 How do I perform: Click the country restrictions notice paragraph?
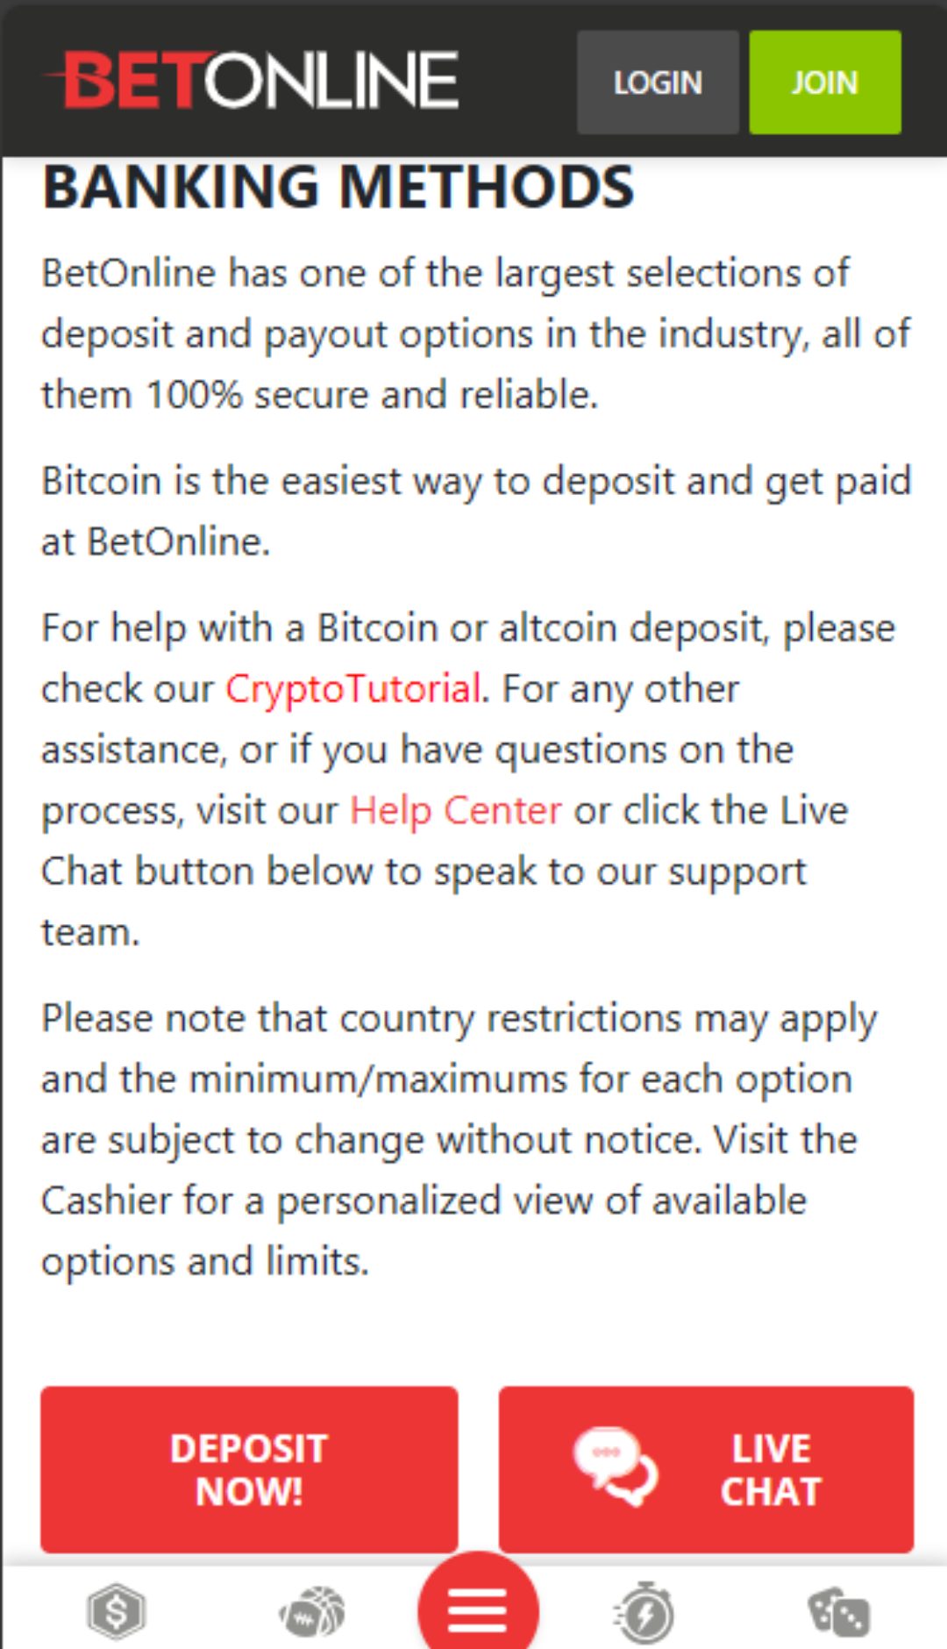459,1139
